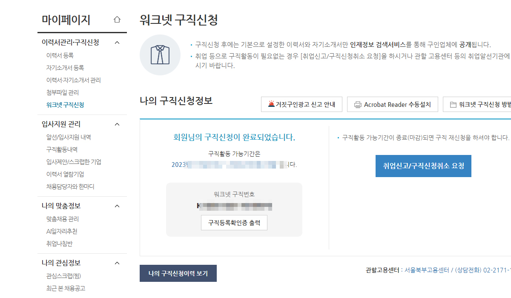Collapse the 나의 맞춤정보 section
This screenshot has width=511, height=298.
(118, 206)
